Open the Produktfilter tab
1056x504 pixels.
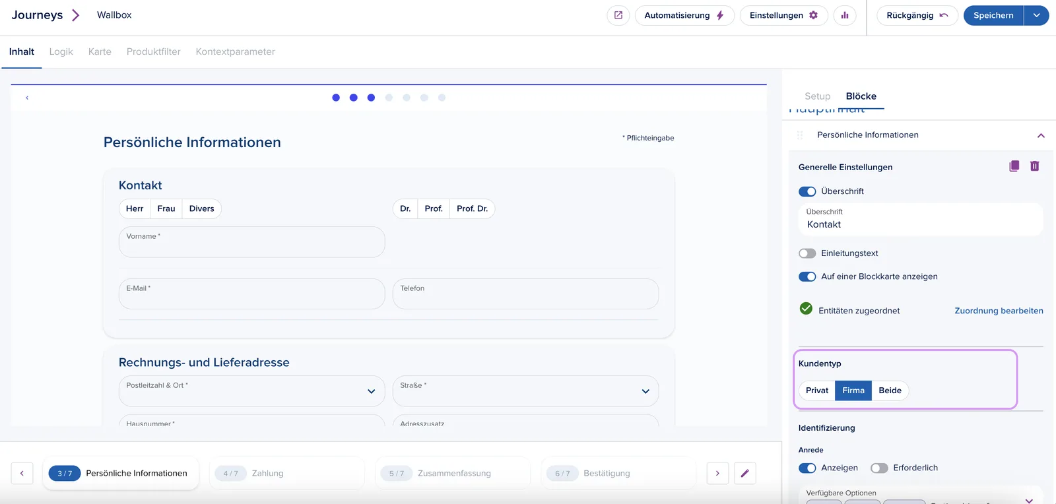coord(154,51)
